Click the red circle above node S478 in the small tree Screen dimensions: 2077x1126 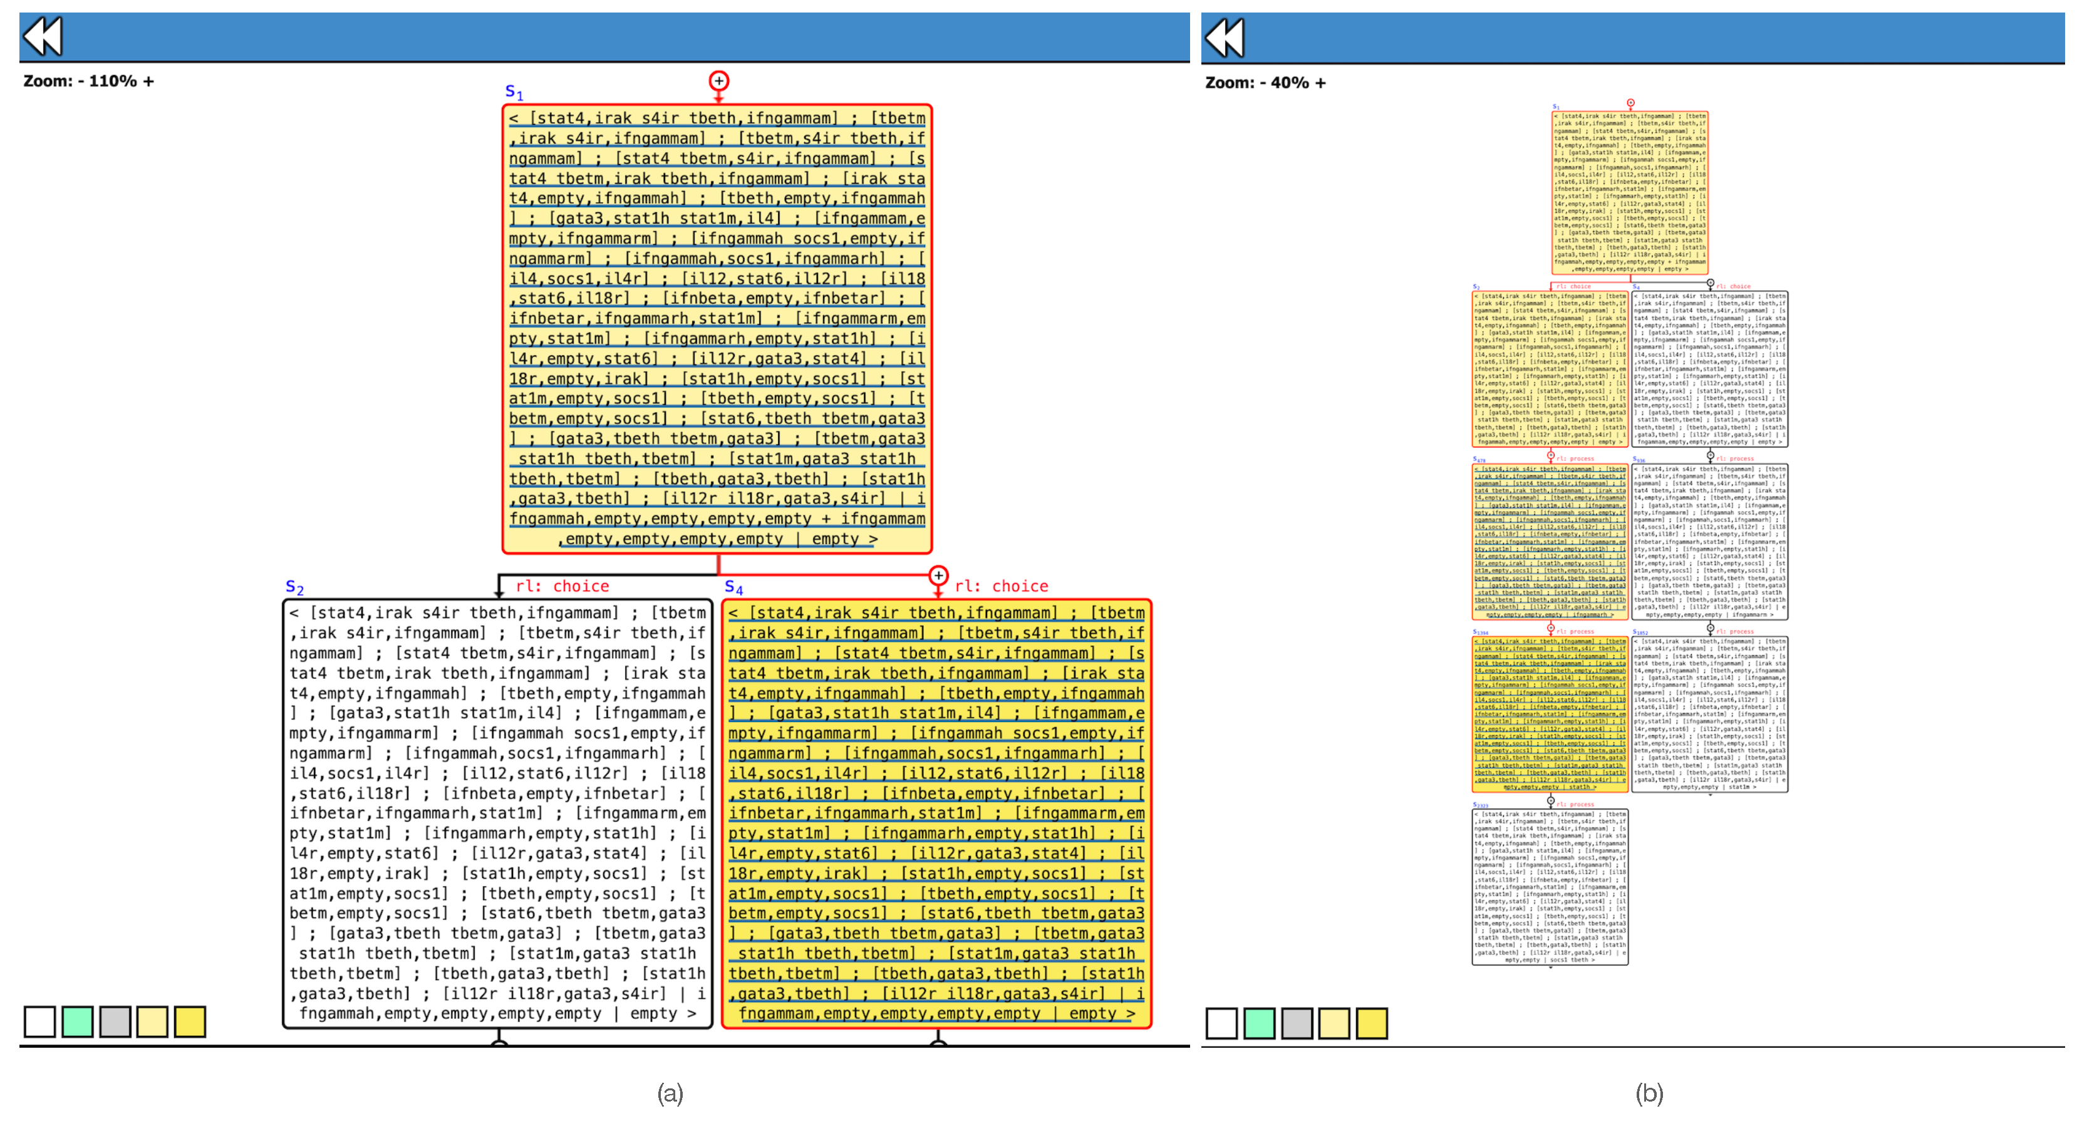tap(1550, 456)
